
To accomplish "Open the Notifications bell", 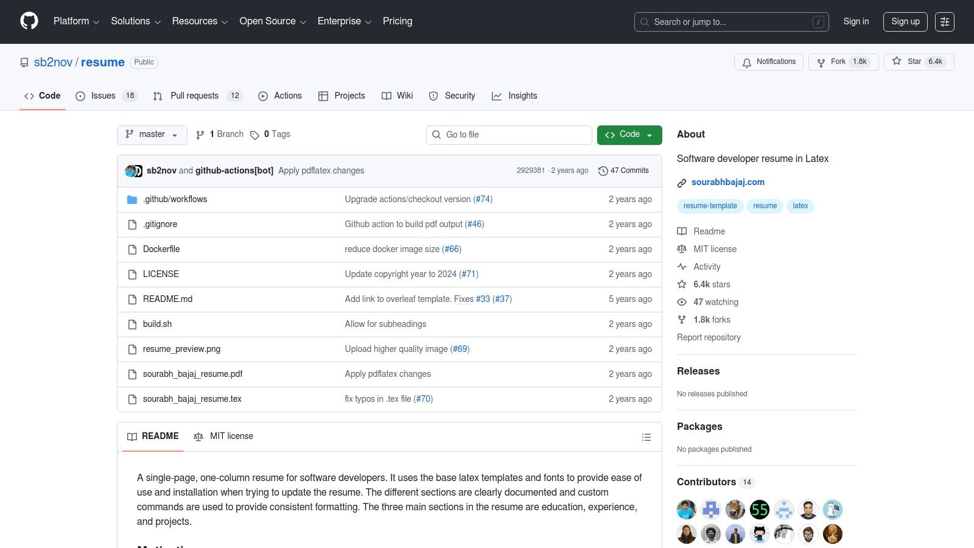I will tap(747, 62).
